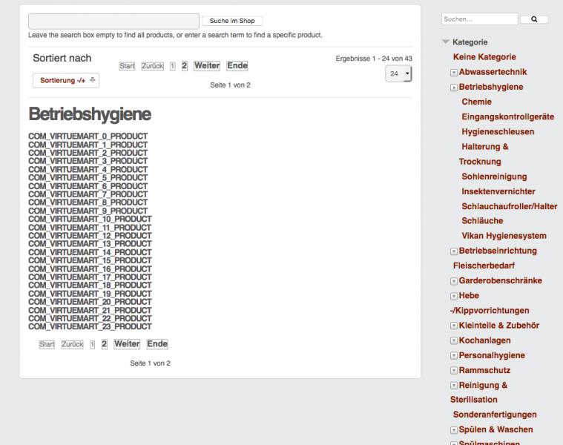Expand the Kochanlagen category arrow

tap(454, 340)
